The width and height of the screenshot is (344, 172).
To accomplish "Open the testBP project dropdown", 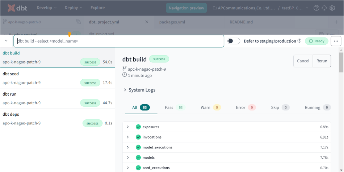I will pos(295,8).
